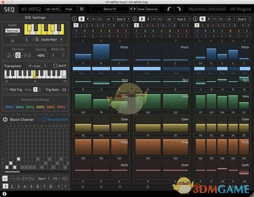Click the Block Chainer R randomize button

tap(63, 178)
